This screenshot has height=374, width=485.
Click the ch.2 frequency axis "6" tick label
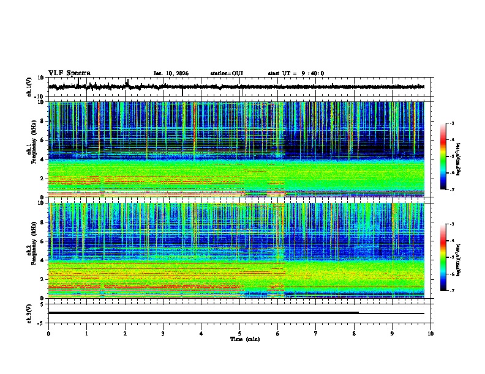pos(42,241)
